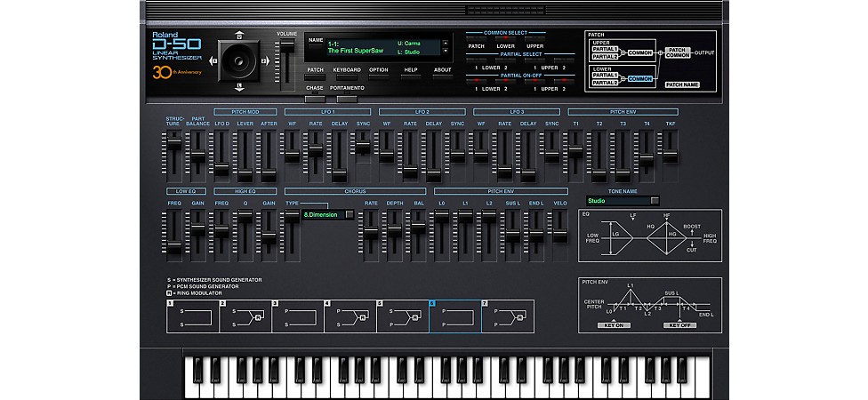Click the Chorus BAL slider
This screenshot has width=868, height=400.
418,228
